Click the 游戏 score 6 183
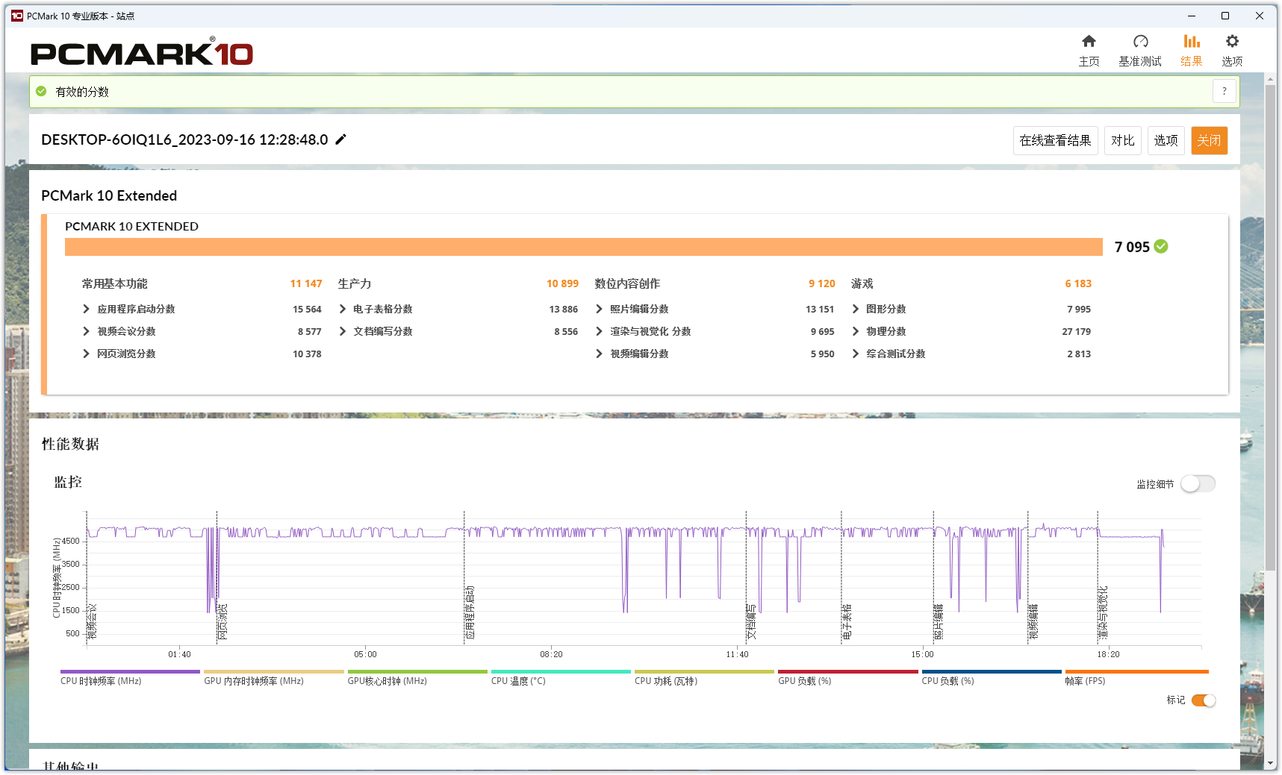 (x=1078, y=283)
